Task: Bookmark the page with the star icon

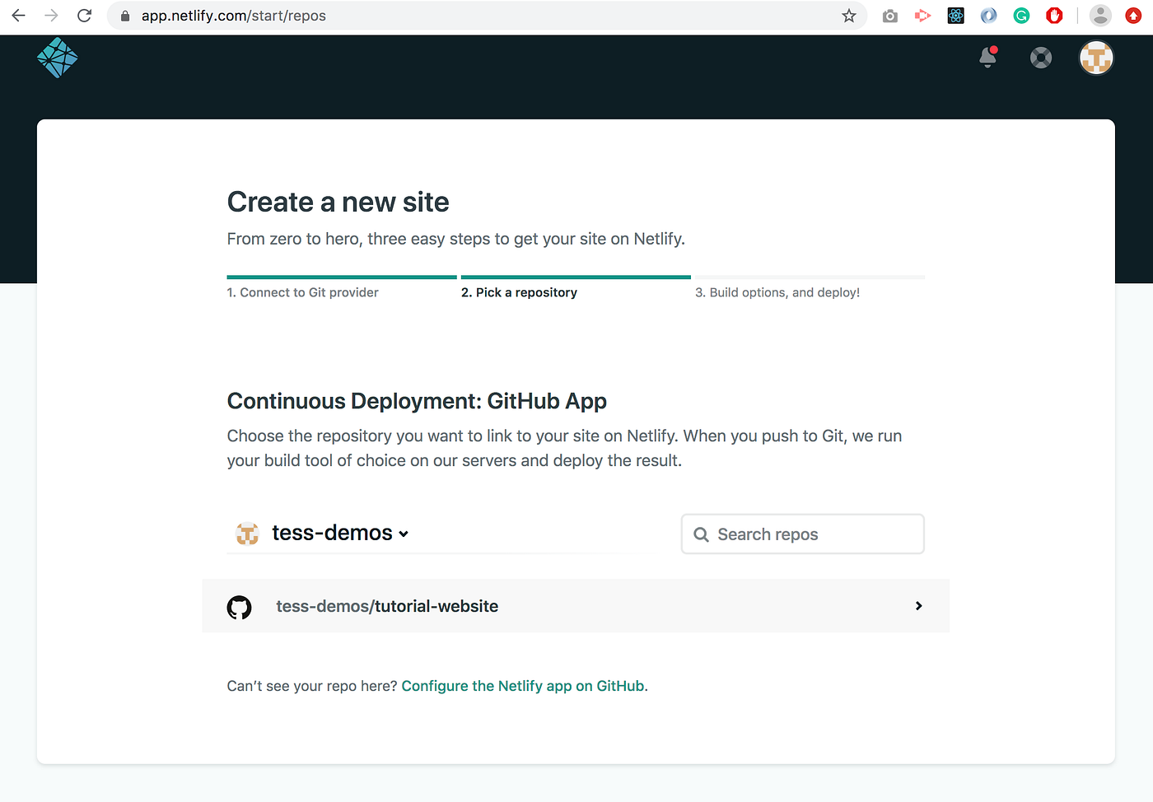Action: [x=848, y=15]
